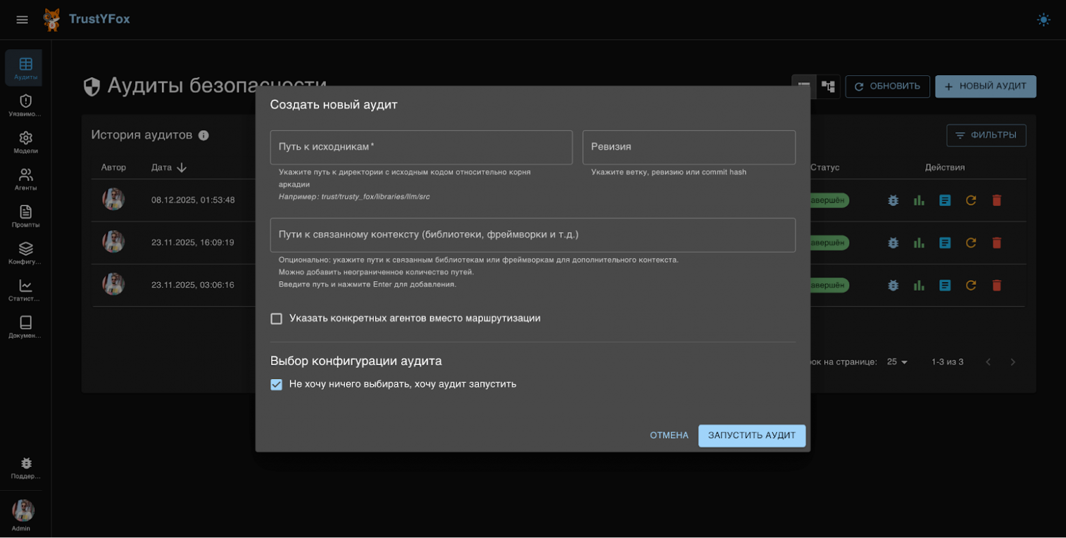Navigate to Агенты in the sidebar
The height and width of the screenshot is (538, 1066).
(26, 179)
